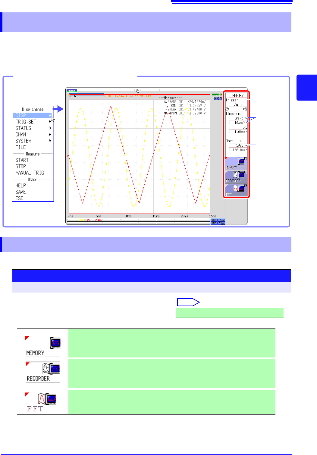Image resolution: width=317 pixels, height=455 pixels.
Task: Expand the SYSTEM submenu arrow
Action: click(50, 141)
